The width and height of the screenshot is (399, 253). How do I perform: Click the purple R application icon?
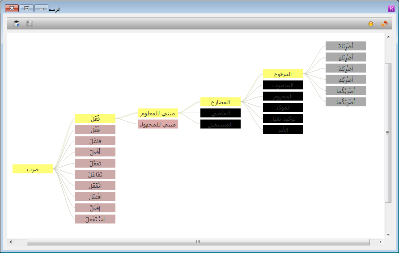[391, 8]
